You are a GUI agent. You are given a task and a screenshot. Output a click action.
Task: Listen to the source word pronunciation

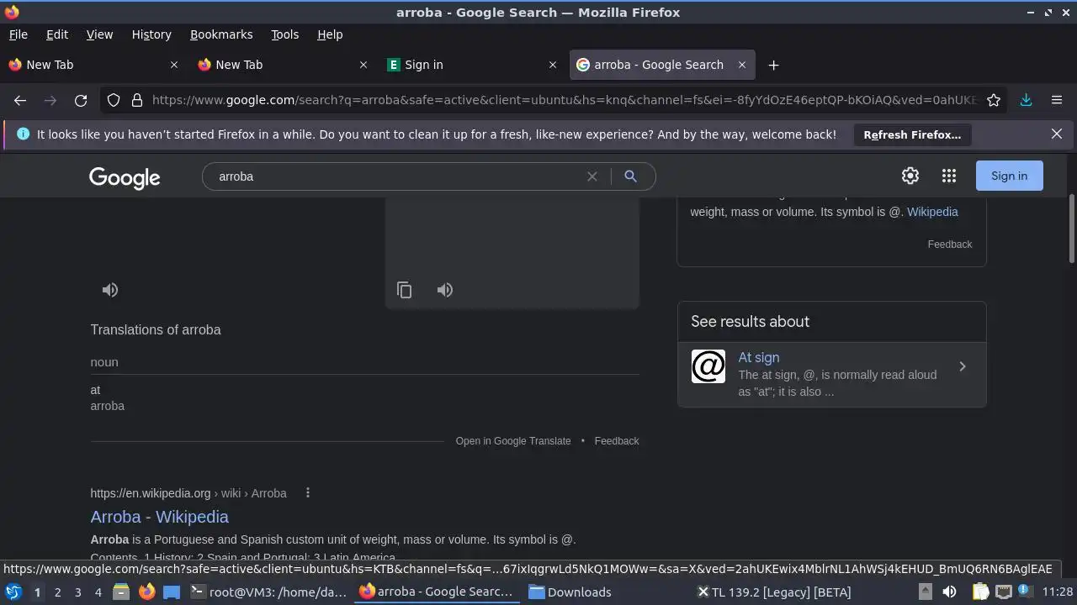110,290
